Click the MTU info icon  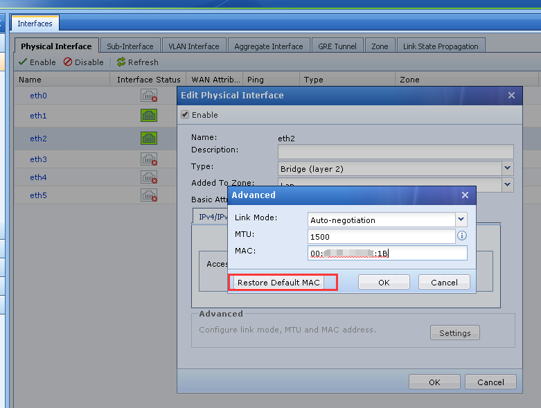(x=462, y=236)
